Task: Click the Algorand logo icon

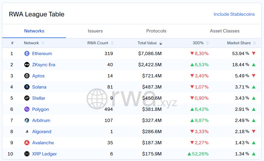Action: tap(27, 131)
